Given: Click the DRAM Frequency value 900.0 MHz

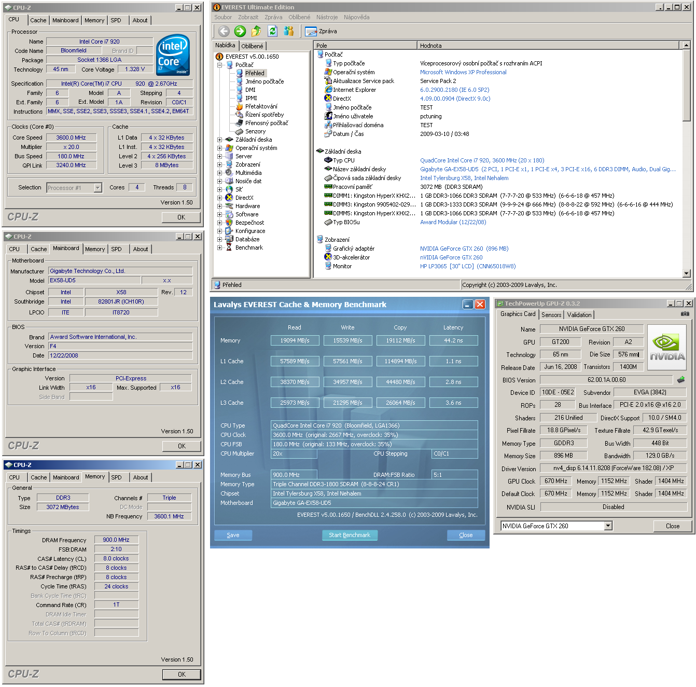Looking at the screenshot, I should click(116, 540).
